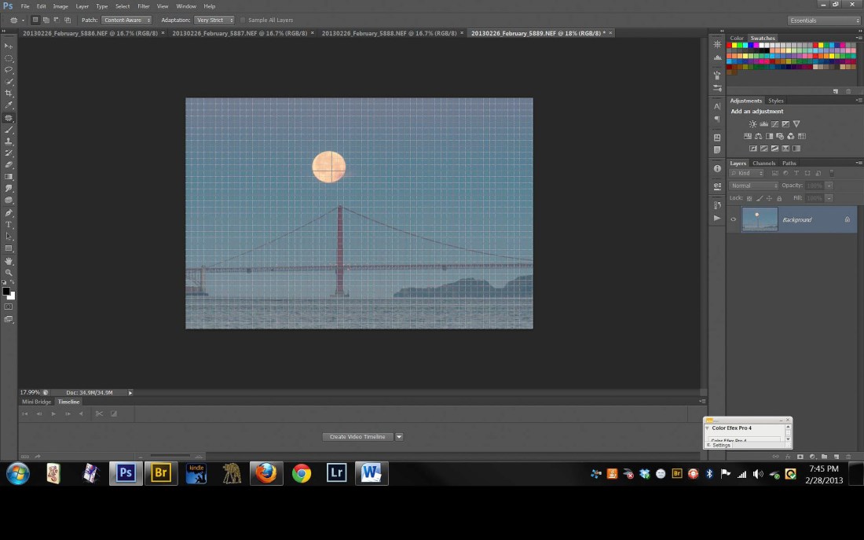
Task: Pick the Clone Stamp tool
Action: click(9, 141)
